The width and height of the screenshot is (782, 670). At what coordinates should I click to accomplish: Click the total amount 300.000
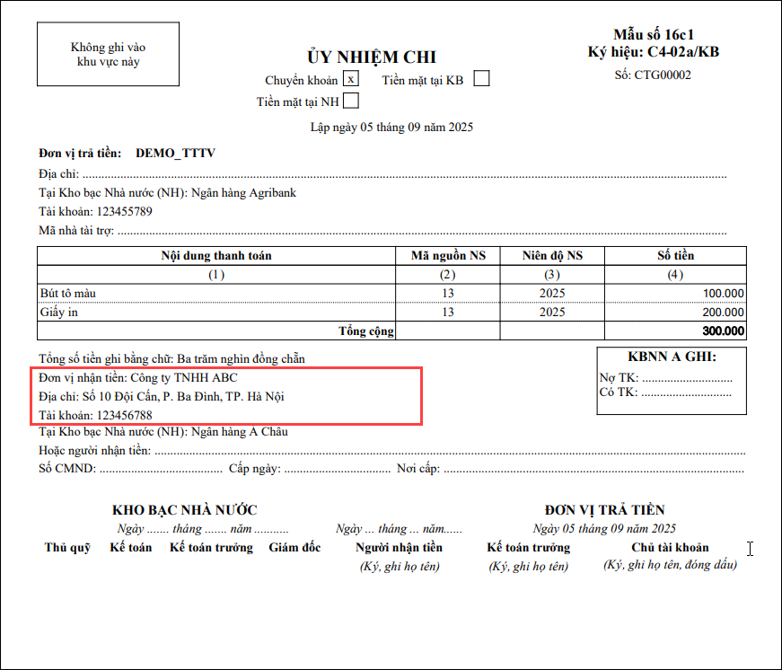tap(723, 331)
